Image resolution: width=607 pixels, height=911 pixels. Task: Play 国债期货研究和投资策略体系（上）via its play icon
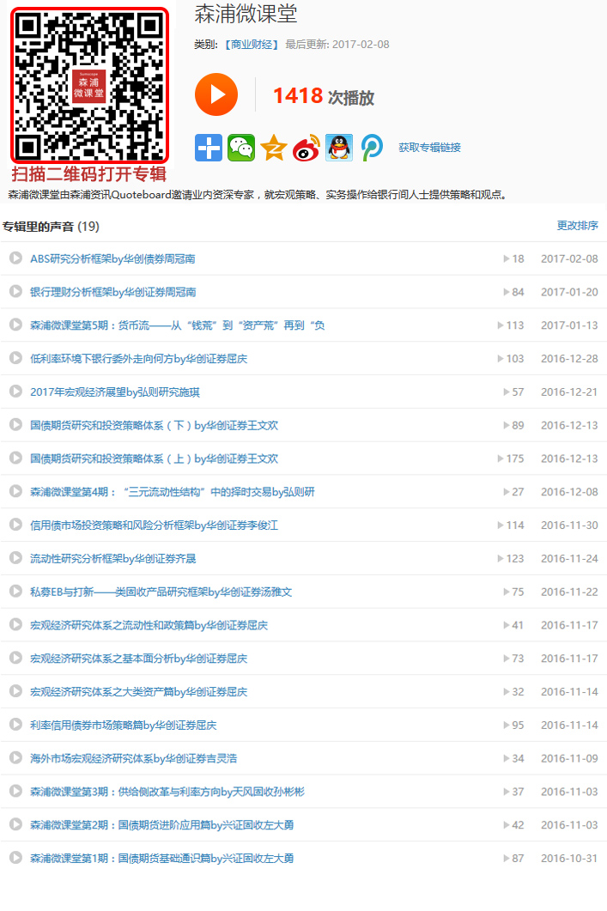(15, 459)
